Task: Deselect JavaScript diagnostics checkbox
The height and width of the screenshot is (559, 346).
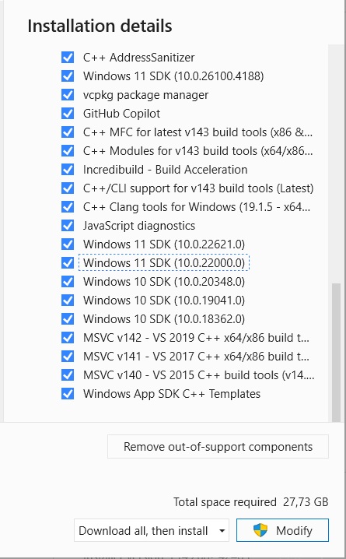Action: (68, 226)
